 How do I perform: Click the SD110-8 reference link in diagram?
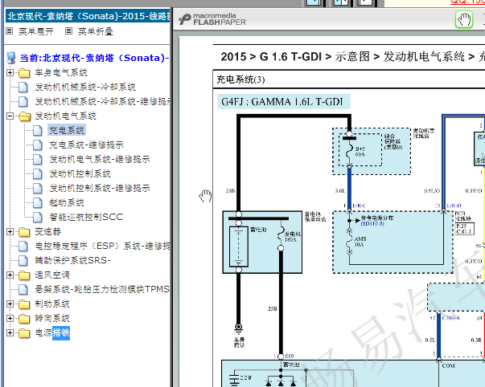pyautogui.click(x=372, y=223)
